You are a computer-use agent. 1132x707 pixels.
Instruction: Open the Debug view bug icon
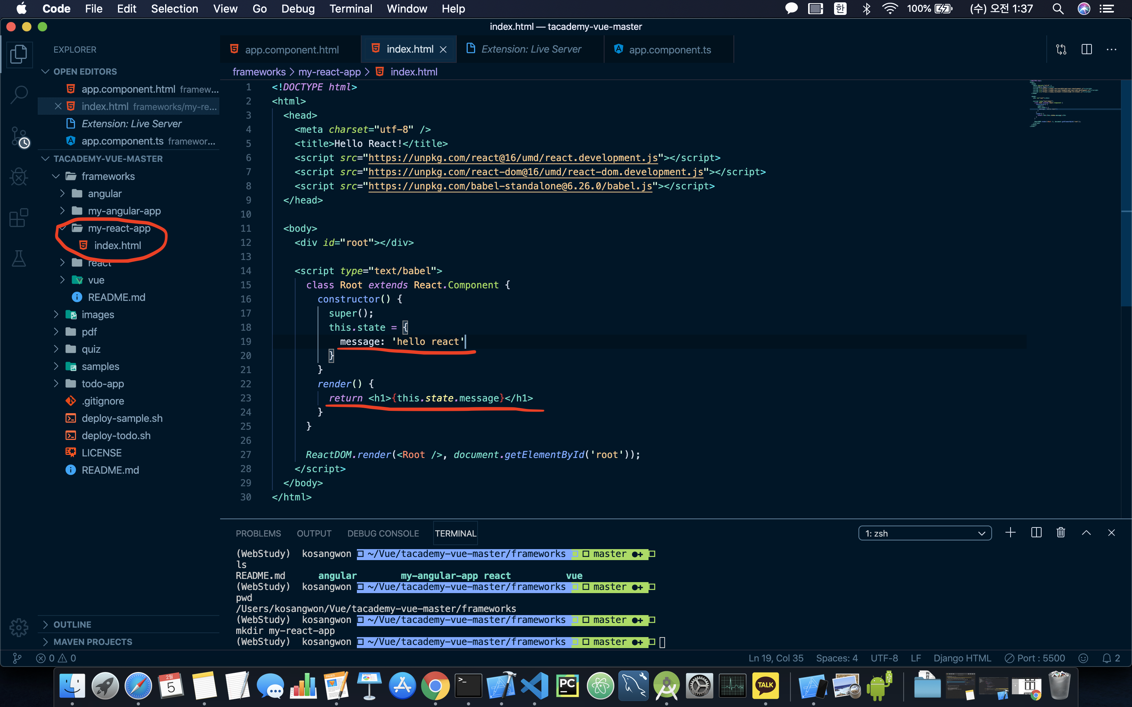19,177
